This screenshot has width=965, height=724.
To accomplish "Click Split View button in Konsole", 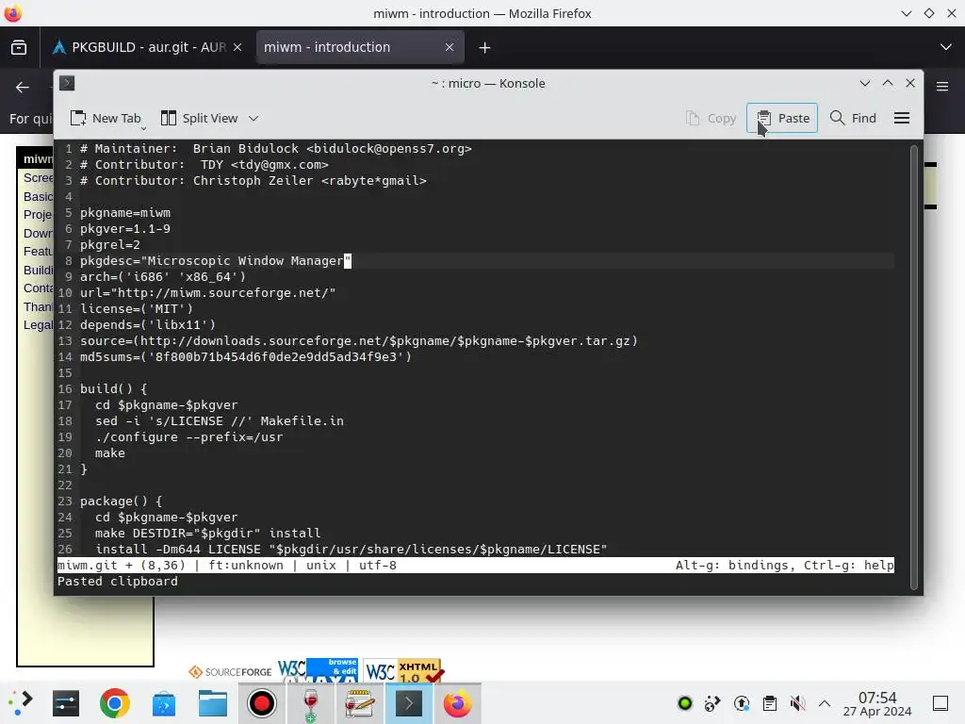I will 200,118.
